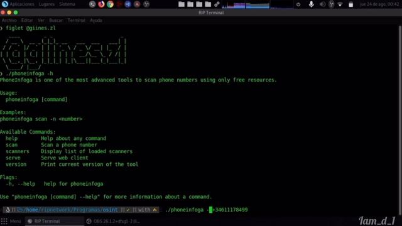This screenshot has width=402, height=226.
Task: Switch to OBS 26.1.2 taskbar entry
Action: point(113,221)
